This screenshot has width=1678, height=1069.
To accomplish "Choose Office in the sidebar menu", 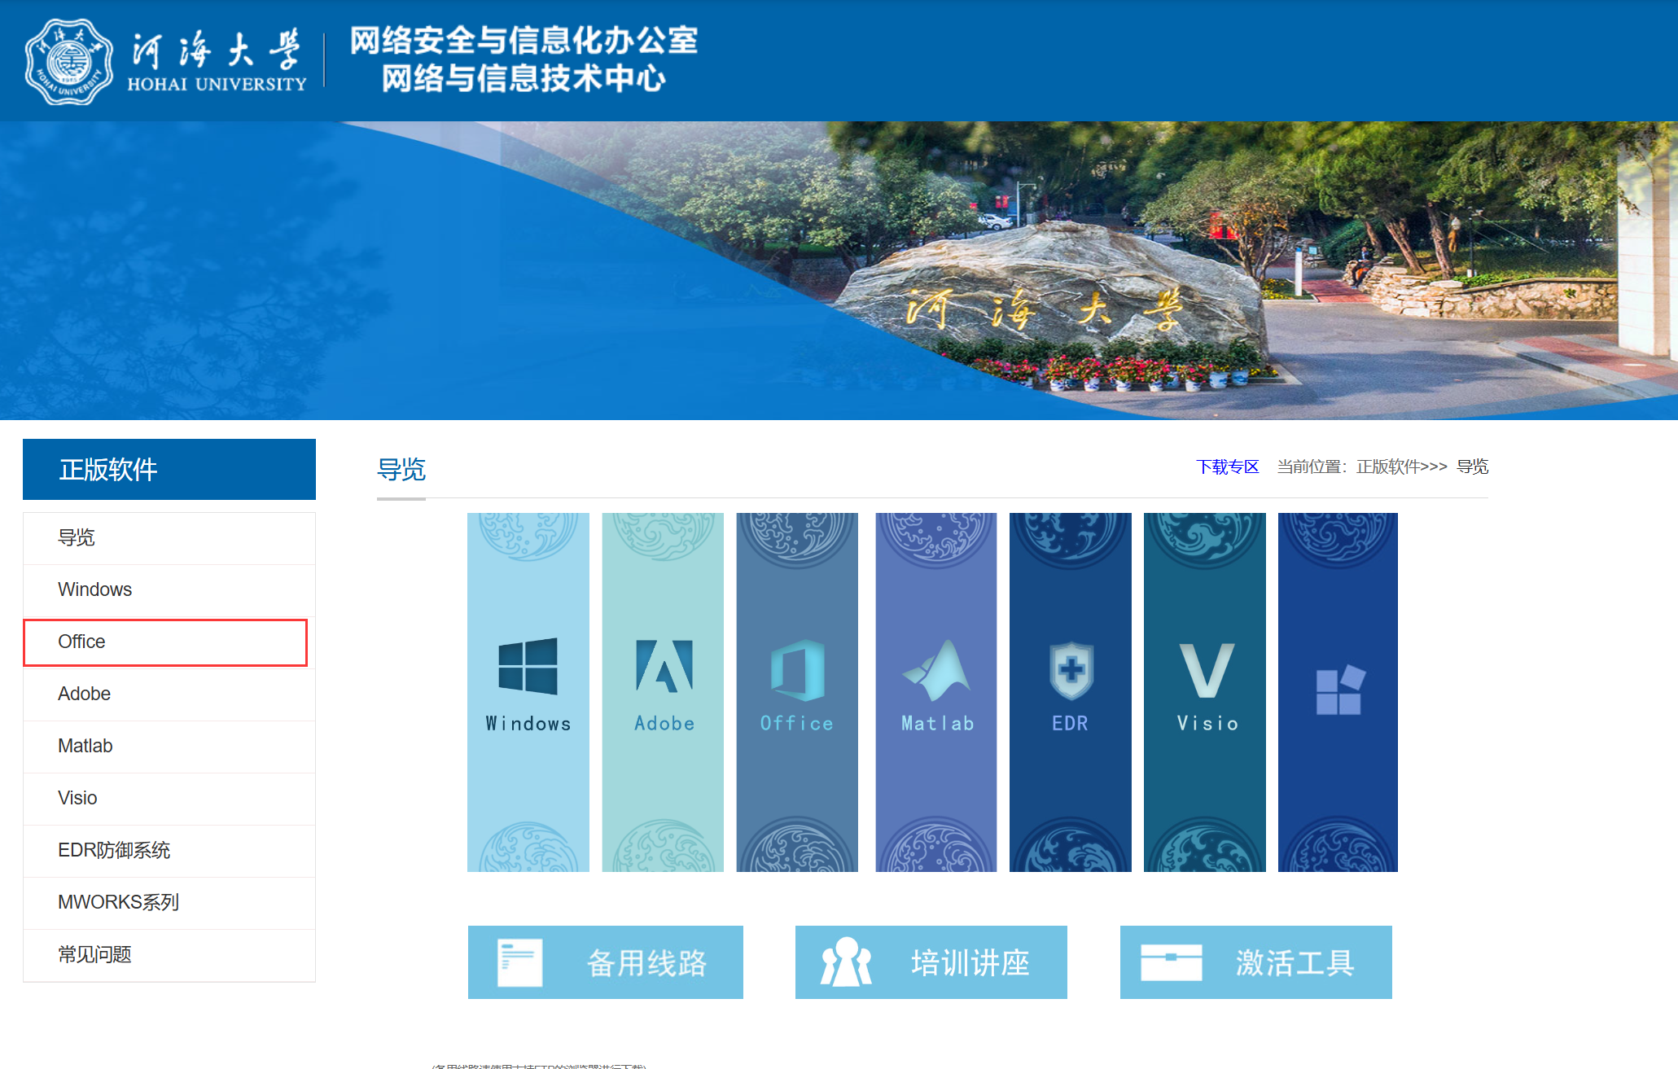I will point(81,642).
